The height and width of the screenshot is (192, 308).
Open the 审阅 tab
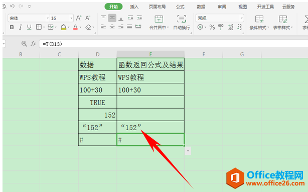tap(222, 7)
